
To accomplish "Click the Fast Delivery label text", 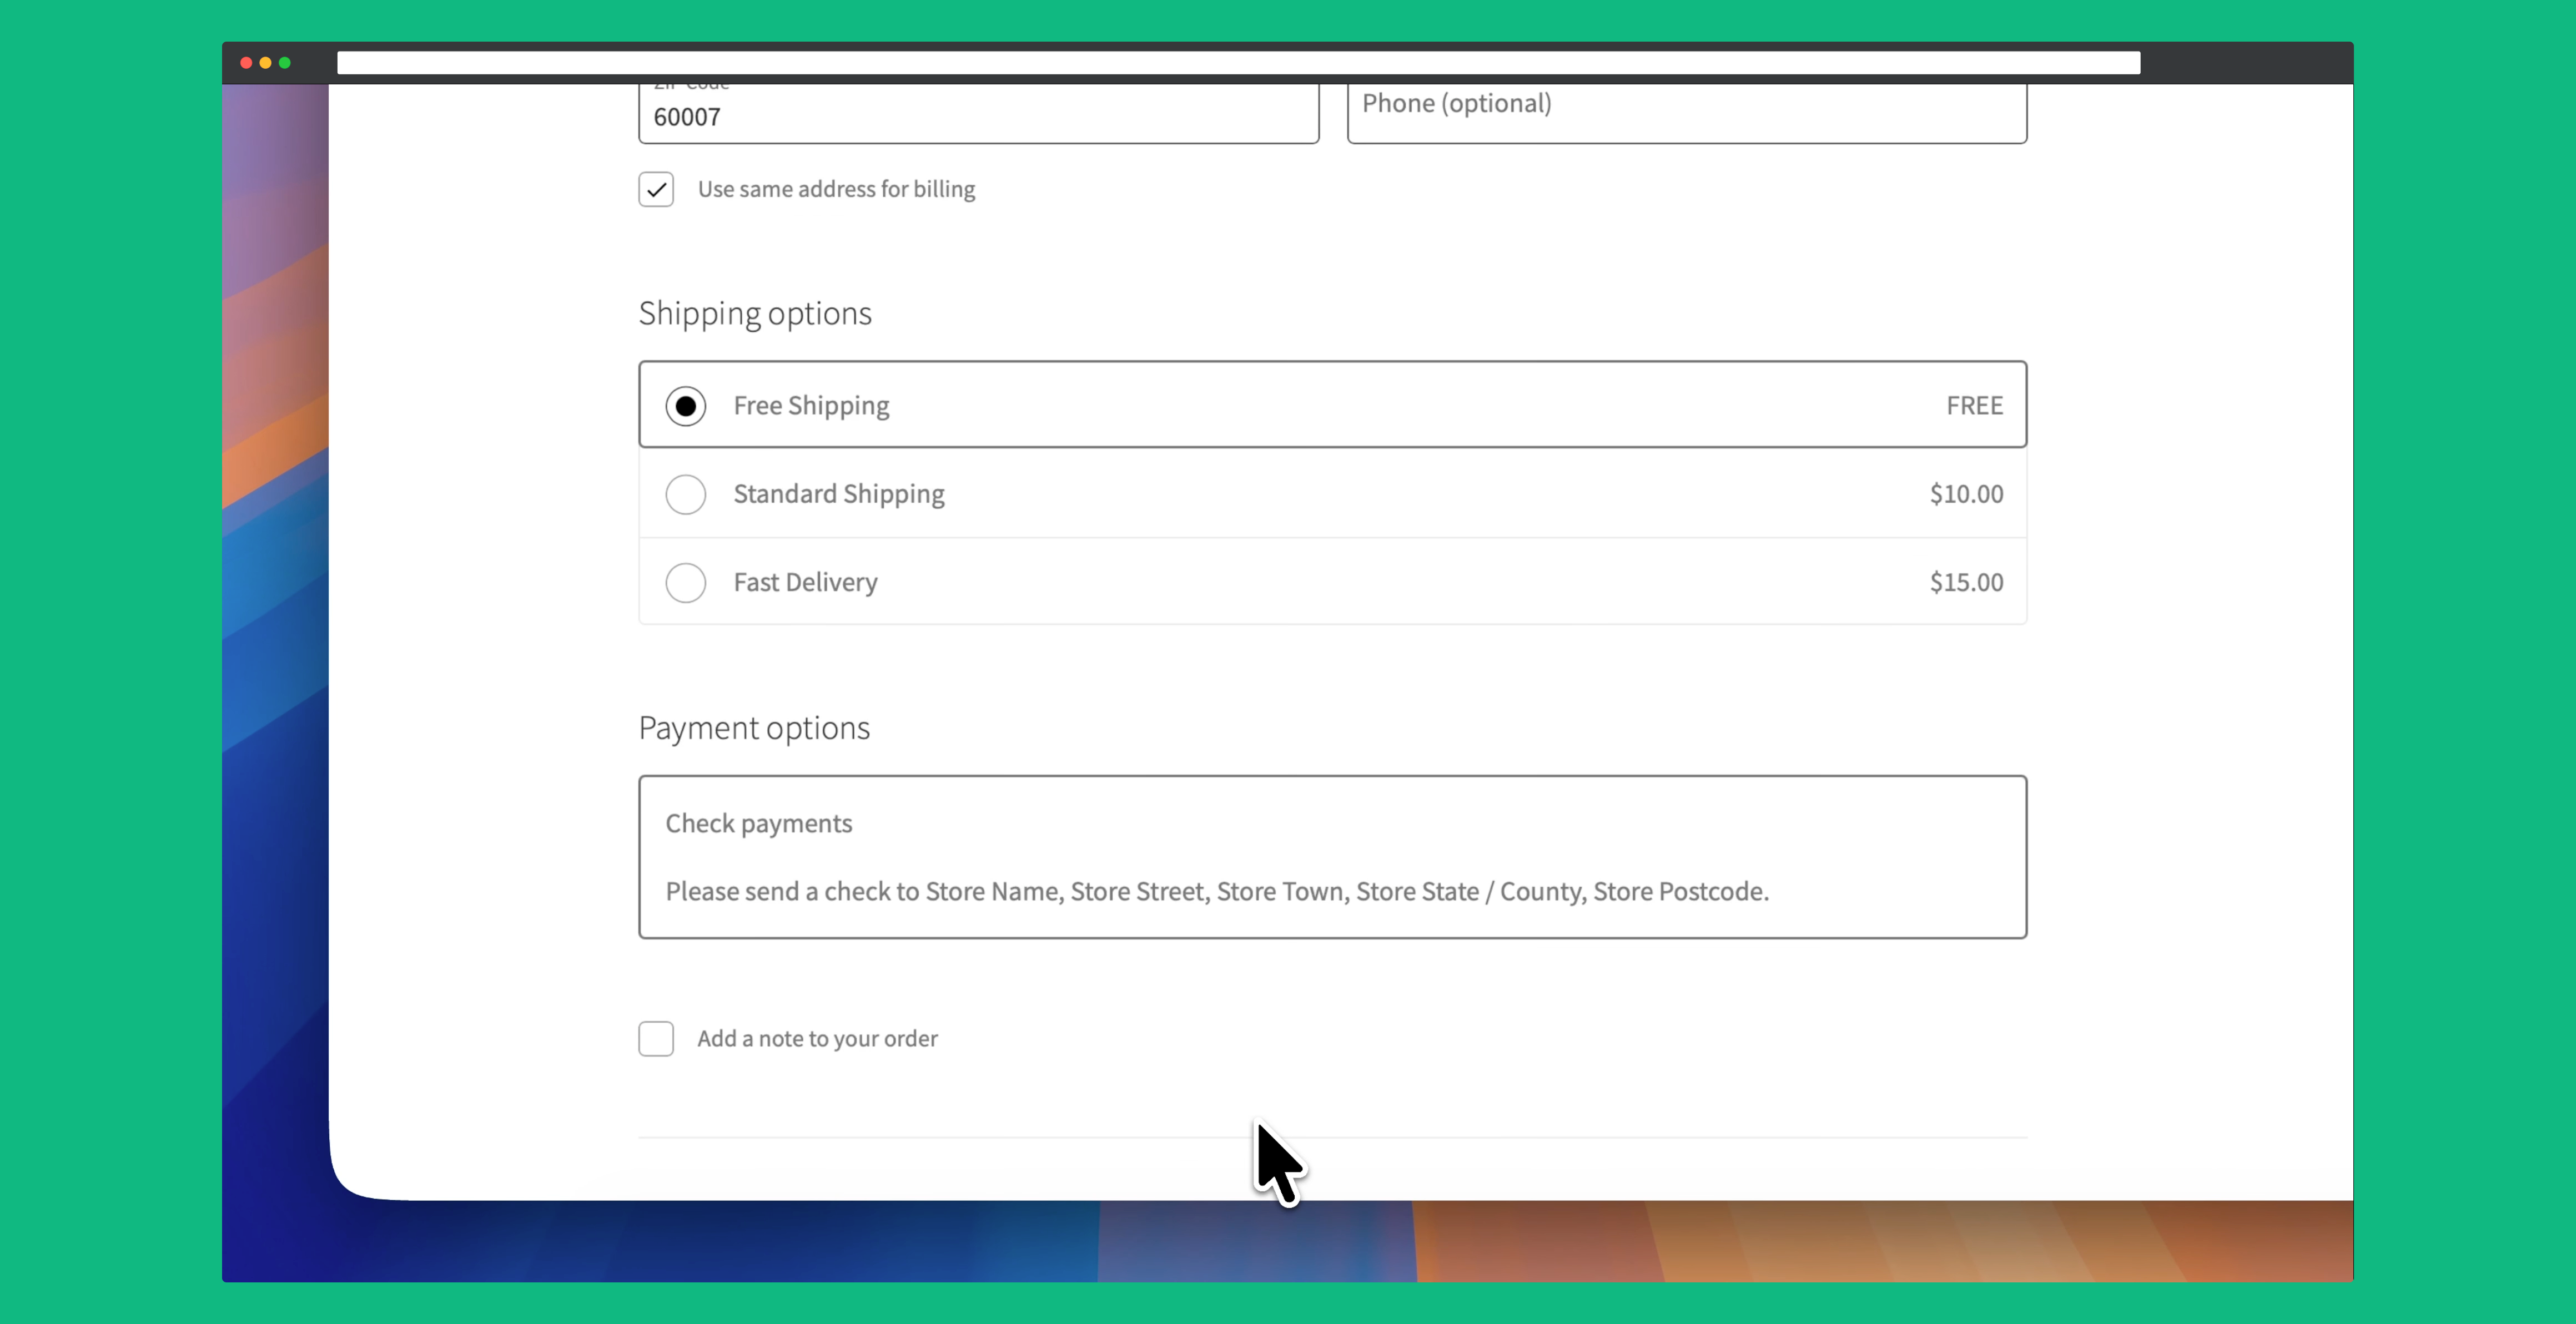I will tap(805, 583).
